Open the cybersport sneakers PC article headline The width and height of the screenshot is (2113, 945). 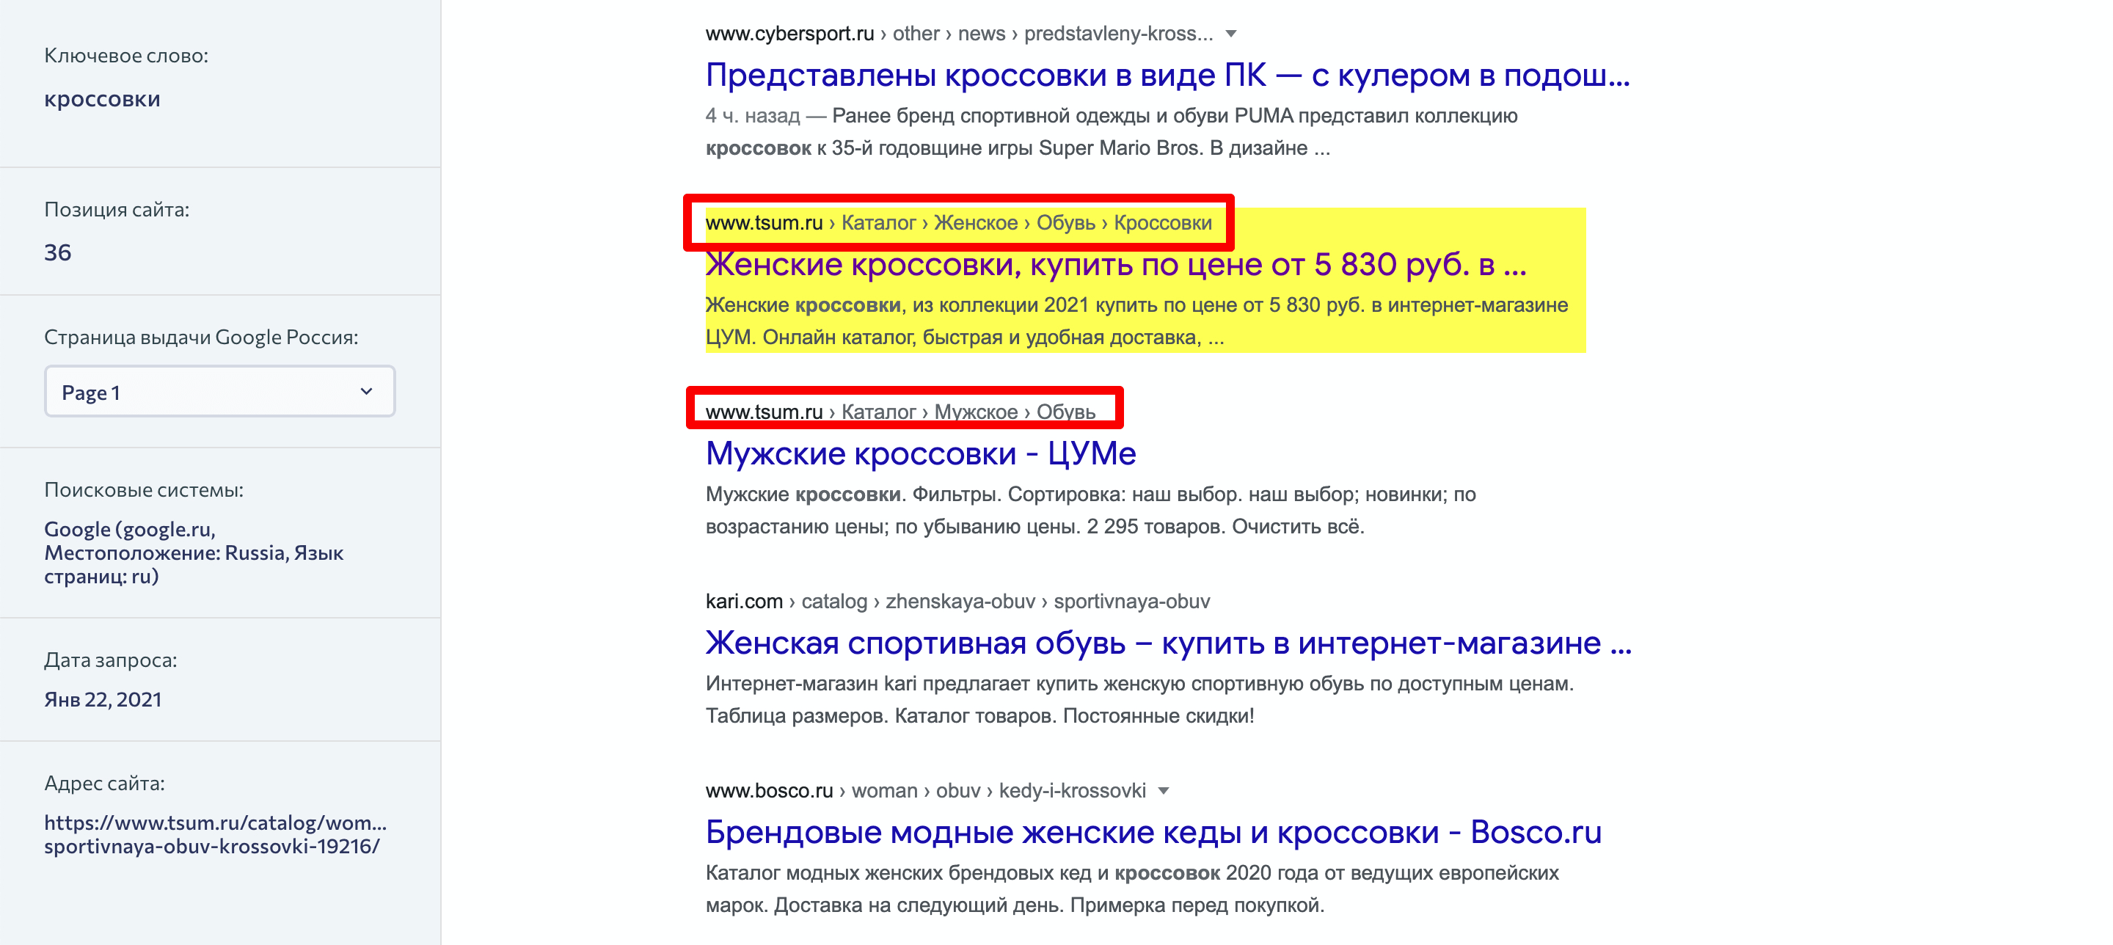(x=1167, y=75)
